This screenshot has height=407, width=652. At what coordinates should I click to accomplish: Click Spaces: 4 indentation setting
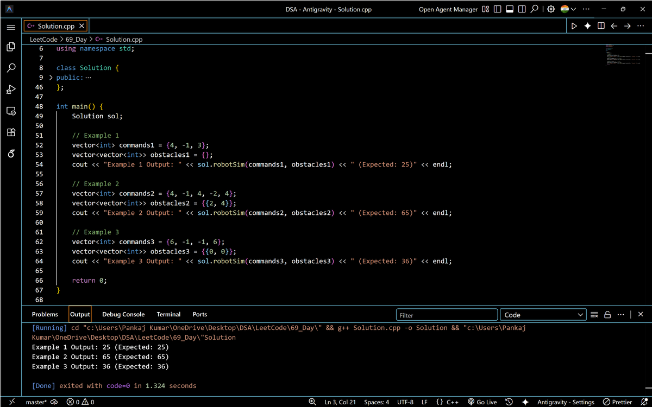[x=377, y=402]
